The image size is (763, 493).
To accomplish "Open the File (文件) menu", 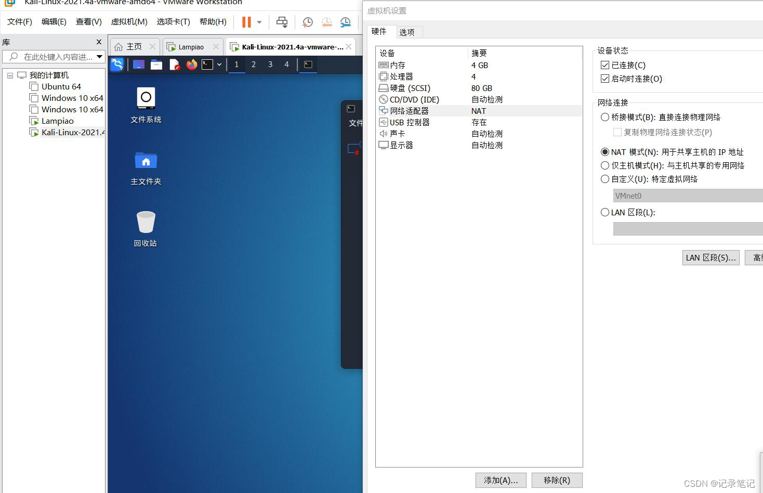I will tap(20, 22).
